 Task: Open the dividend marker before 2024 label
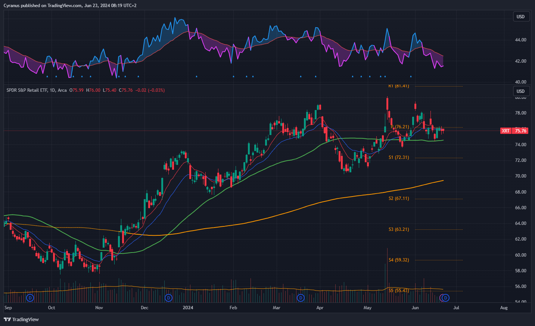coord(169,298)
